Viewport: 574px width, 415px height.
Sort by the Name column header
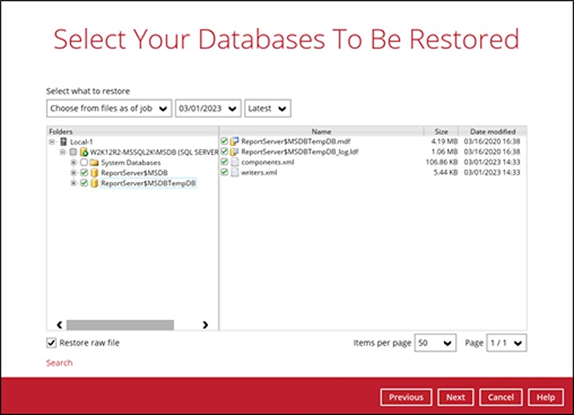click(x=321, y=131)
